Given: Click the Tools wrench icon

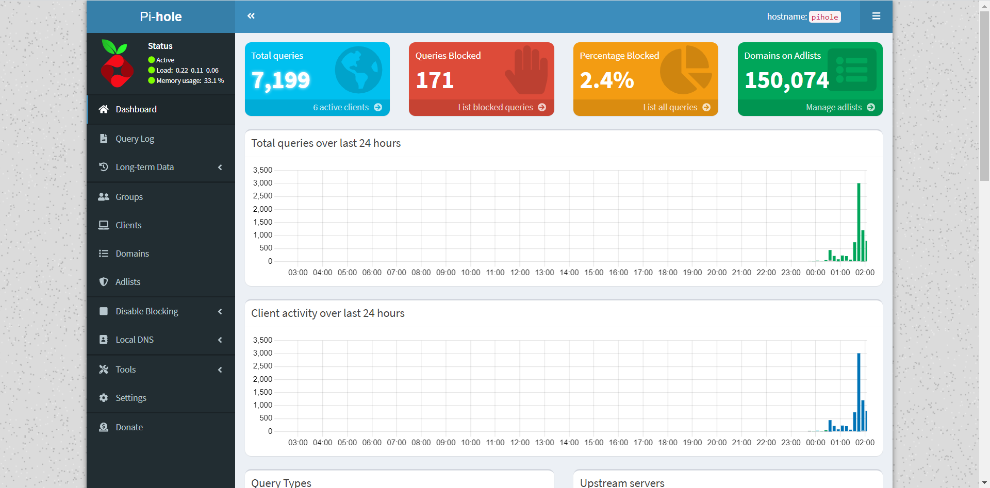Looking at the screenshot, I should click(x=104, y=369).
